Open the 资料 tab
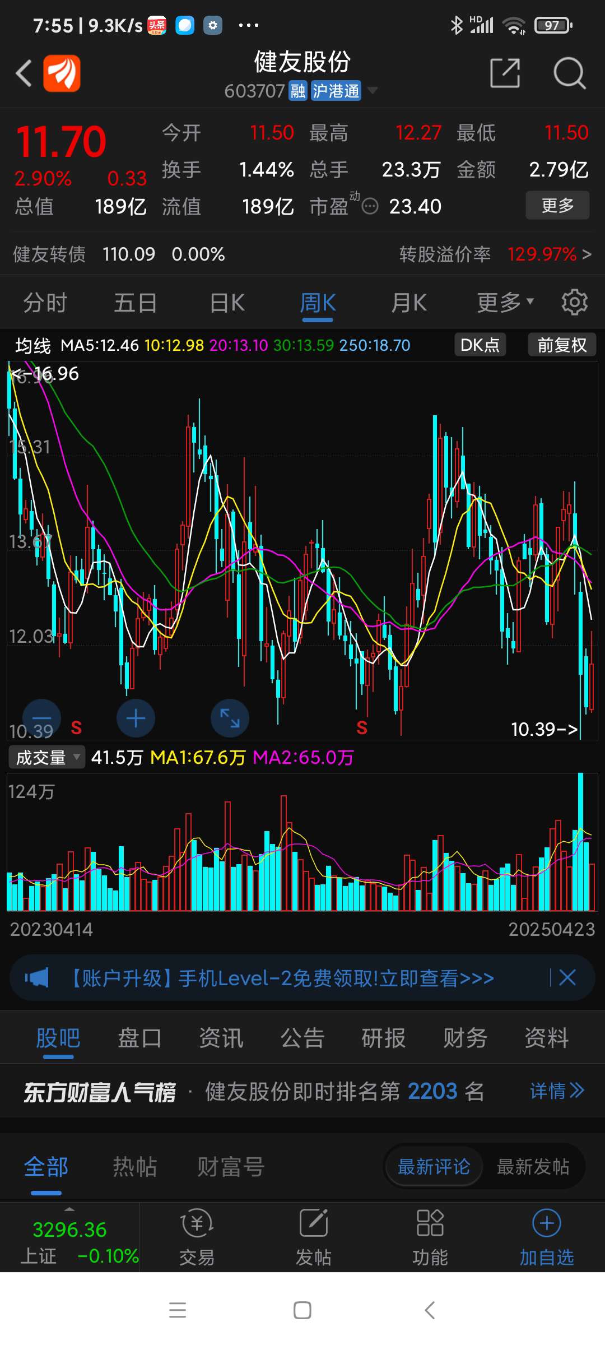This screenshot has width=605, height=1345. pyautogui.click(x=547, y=1038)
